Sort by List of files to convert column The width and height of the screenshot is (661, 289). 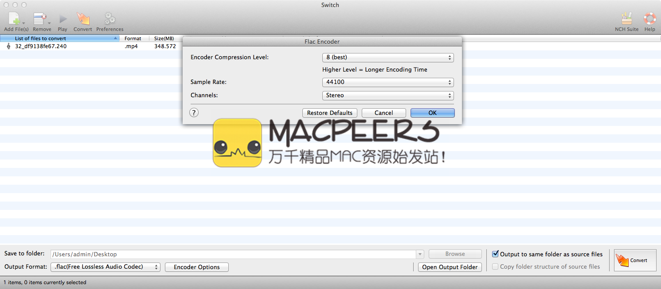(x=60, y=38)
